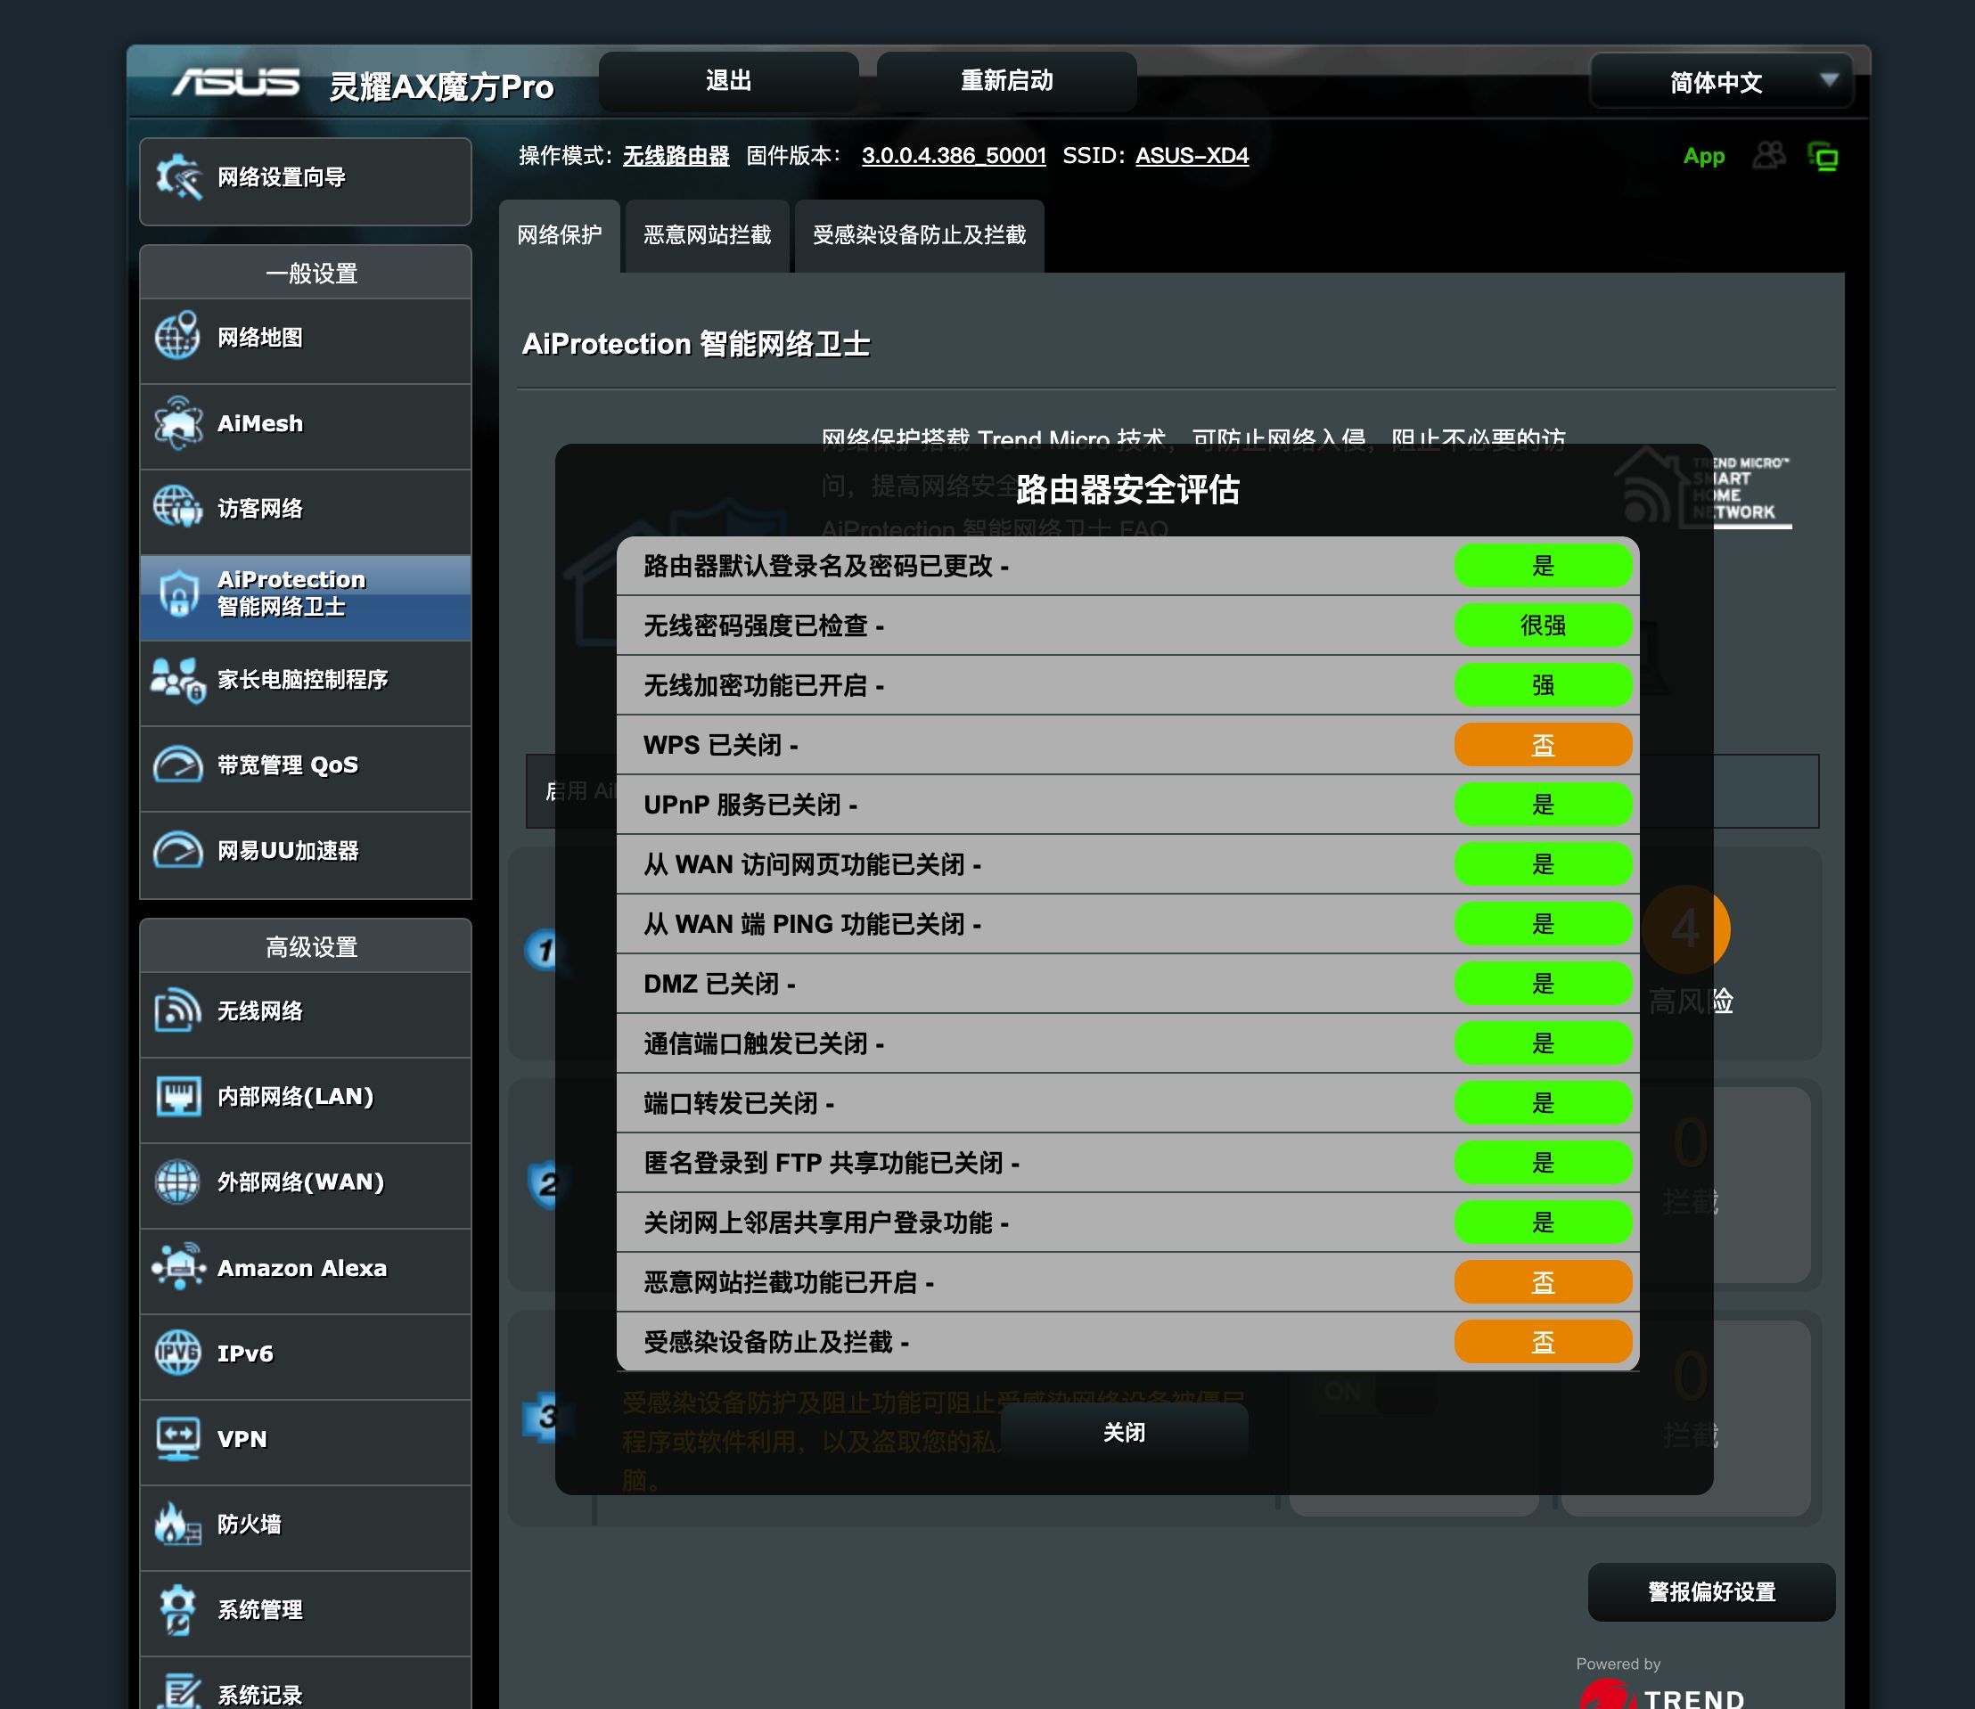Image resolution: width=1975 pixels, height=1709 pixels.
Task: Click the 网易UU加速器 gauge icon
Action: (x=178, y=851)
